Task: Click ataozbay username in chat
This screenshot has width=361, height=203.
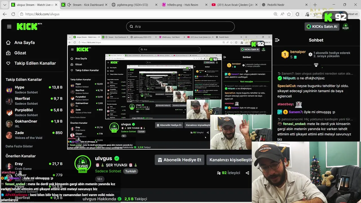Action: coord(285,104)
